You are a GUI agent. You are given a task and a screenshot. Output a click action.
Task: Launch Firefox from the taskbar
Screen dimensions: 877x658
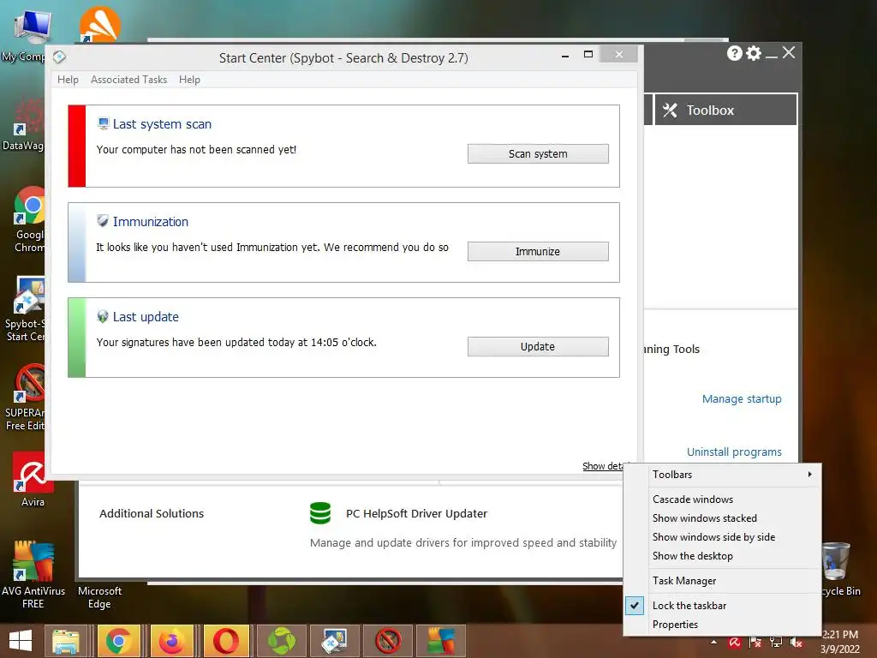click(x=171, y=641)
